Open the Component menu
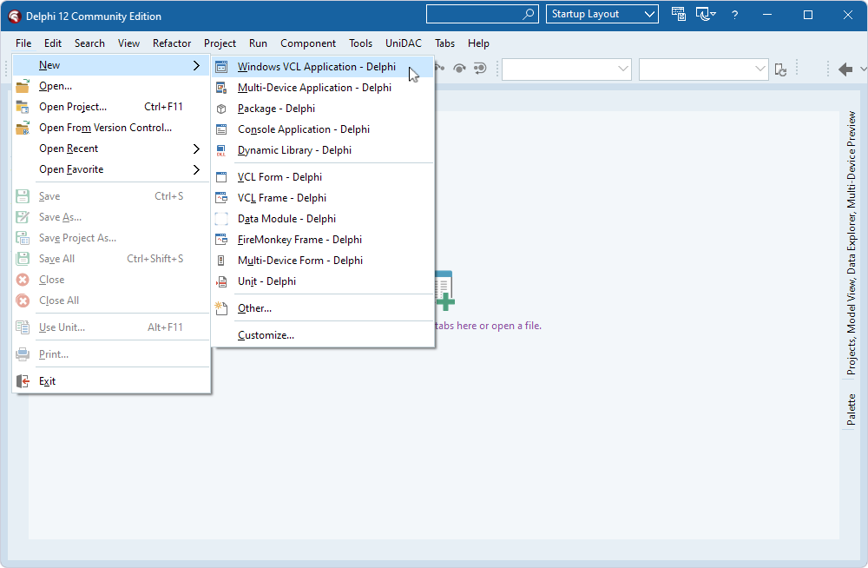The height and width of the screenshot is (568, 868). click(308, 43)
